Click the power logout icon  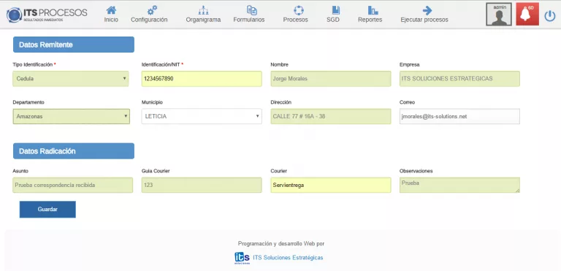pos(549,16)
